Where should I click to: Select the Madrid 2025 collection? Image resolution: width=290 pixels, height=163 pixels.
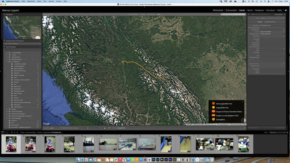pyautogui.click(x=17, y=87)
